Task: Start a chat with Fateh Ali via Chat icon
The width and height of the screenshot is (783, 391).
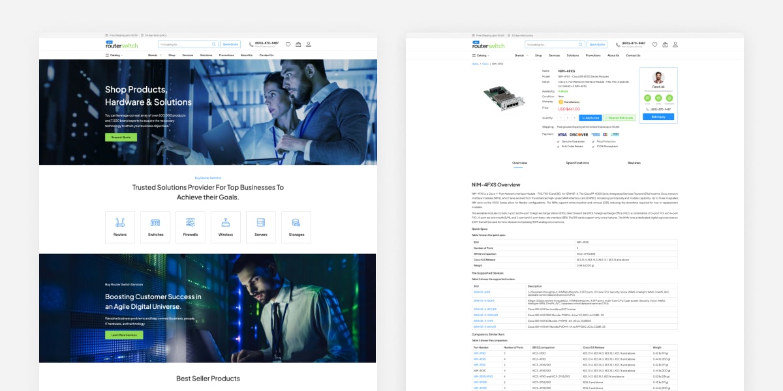Action: click(649, 98)
